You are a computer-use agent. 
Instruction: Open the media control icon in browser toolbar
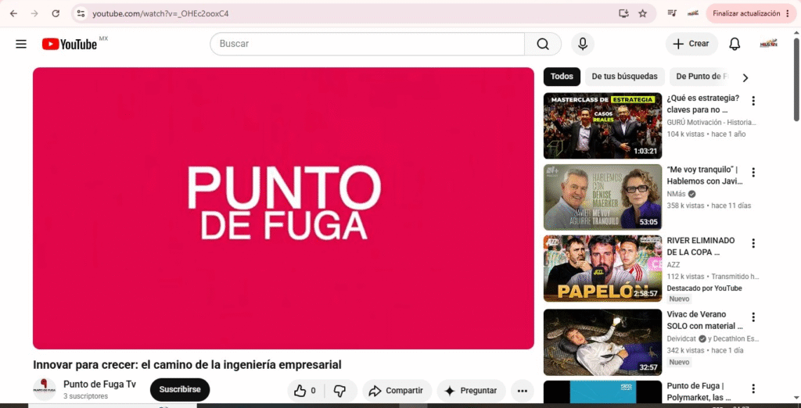(x=672, y=14)
